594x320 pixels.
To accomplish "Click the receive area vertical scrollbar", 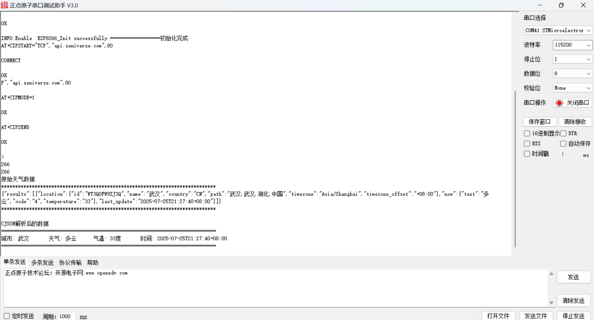I will (x=515, y=169).
